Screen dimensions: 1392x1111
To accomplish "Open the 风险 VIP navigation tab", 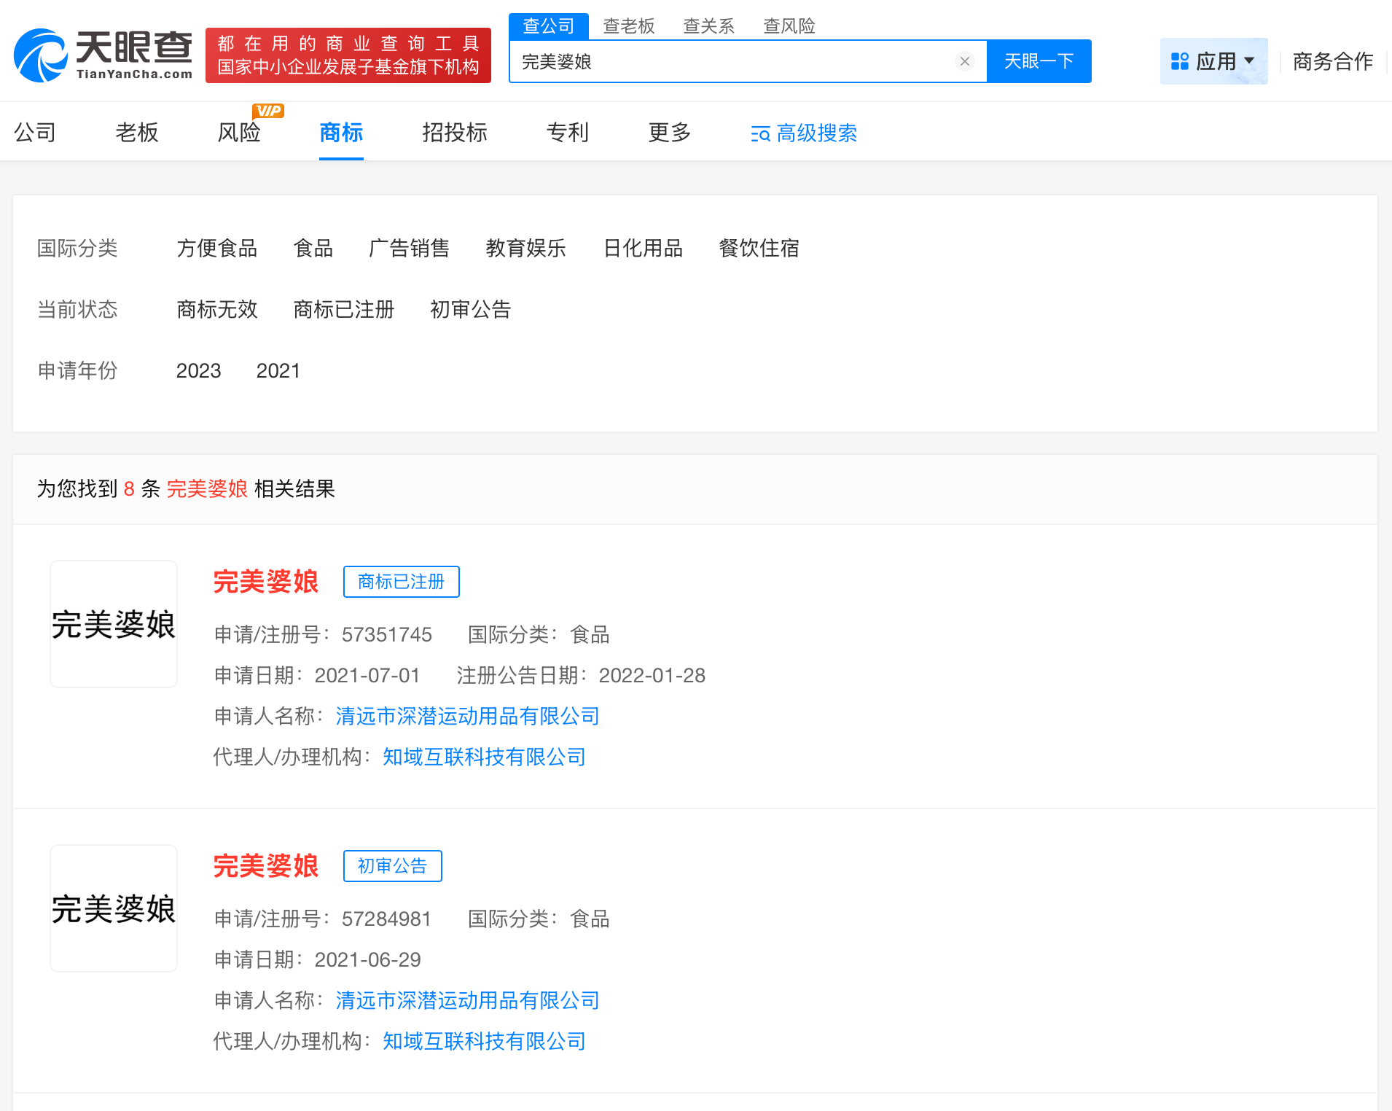I will 239,133.
